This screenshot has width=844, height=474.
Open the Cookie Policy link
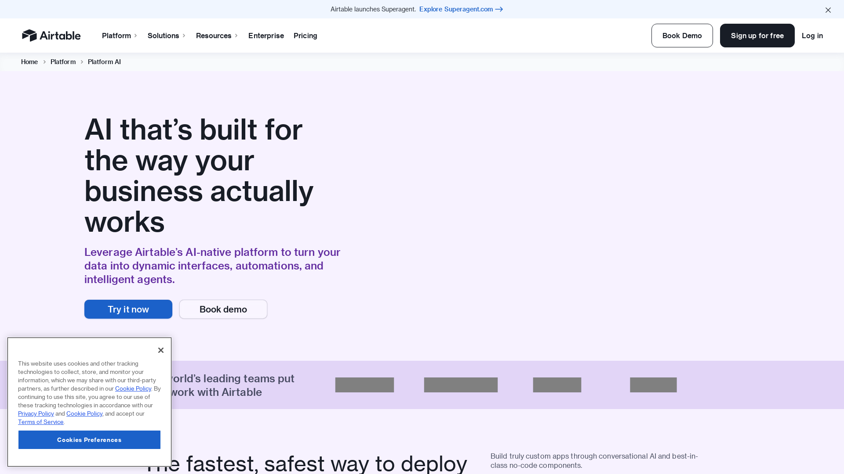click(x=133, y=388)
